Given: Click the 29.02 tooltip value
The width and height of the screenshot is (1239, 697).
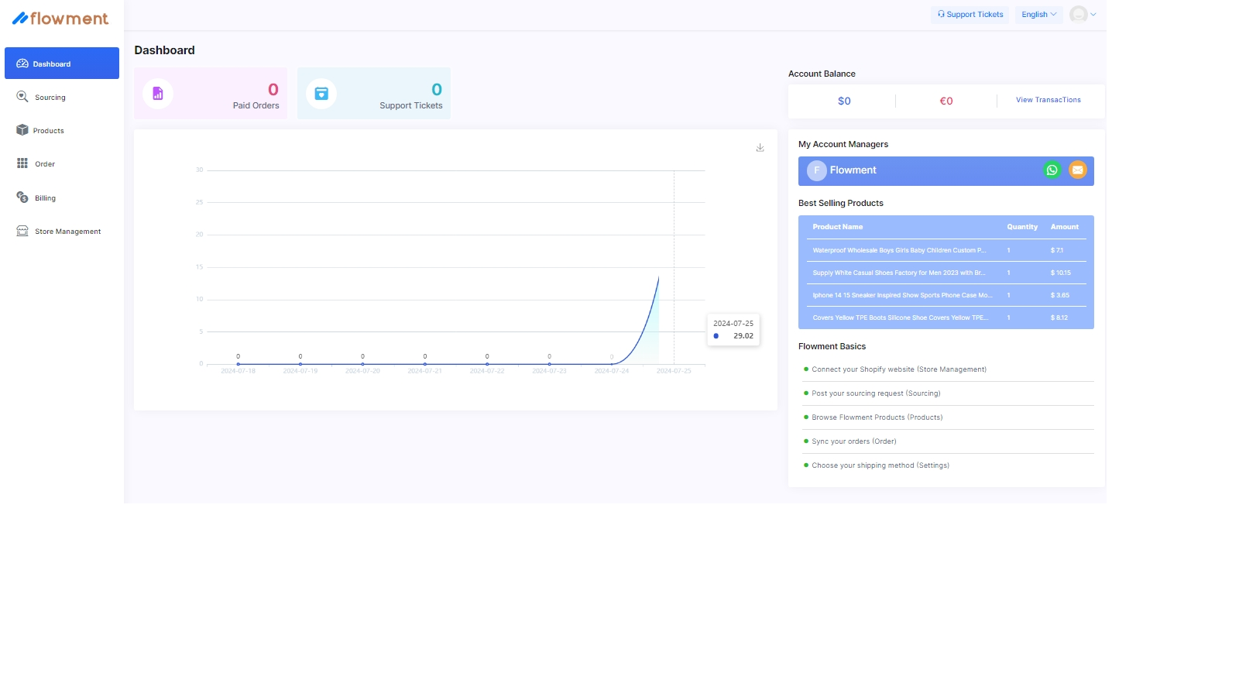Looking at the screenshot, I should [743, 336].
